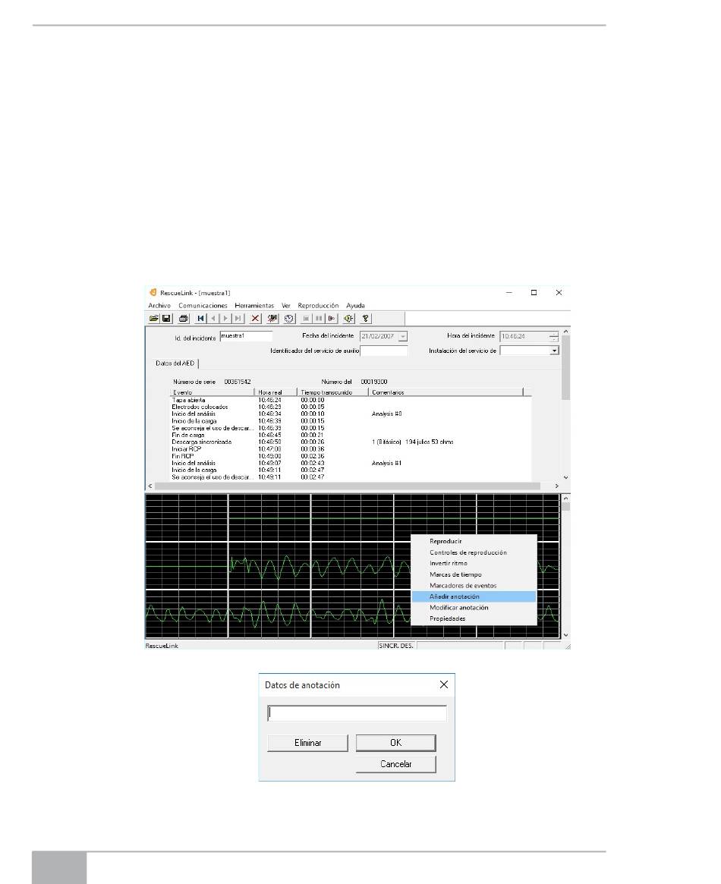Select the Fin RCP event row
The width and height of the screenshot is (721, 884).
(351, 456)
